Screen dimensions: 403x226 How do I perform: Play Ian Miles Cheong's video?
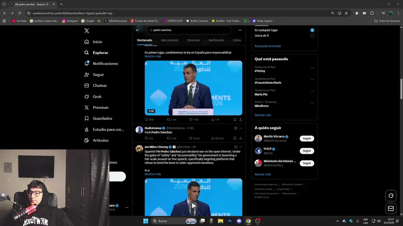[193, 205]
